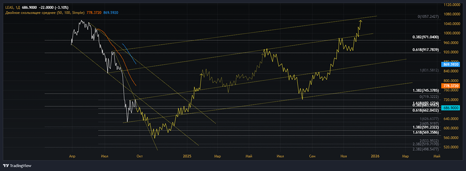Image resolution: width=466 pixels, height=171 pixels.
Task: Click the 1040.0000 price scale label
Action: pyautogui.click(x=451, y=23)
